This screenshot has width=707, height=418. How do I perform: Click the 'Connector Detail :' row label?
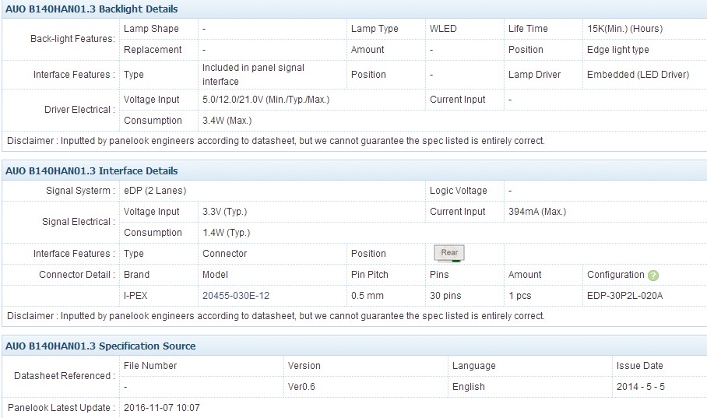[77, 275]
